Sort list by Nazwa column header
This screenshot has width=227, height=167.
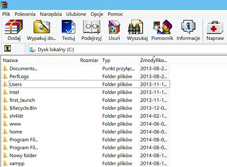click(20, 60)
